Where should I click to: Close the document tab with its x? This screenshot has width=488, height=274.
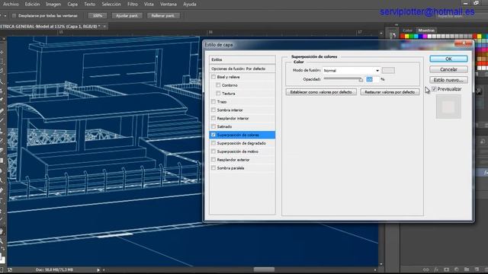click(104, 27)
